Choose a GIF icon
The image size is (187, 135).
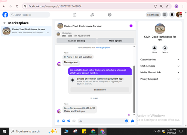(74, 121)
